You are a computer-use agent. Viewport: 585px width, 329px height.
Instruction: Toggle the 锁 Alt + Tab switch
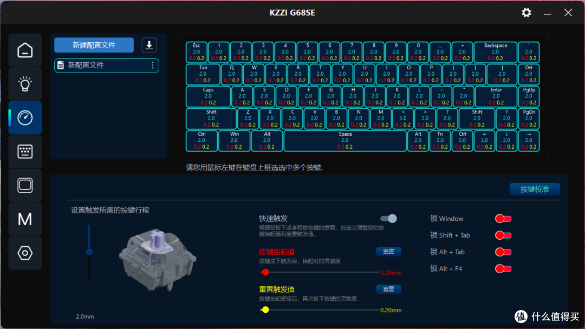pyautogui.click(x=503, y=252)
